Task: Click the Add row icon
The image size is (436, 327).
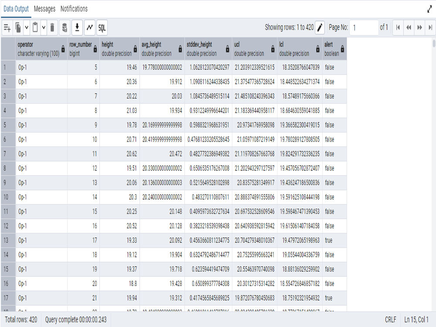Action: 7,27
